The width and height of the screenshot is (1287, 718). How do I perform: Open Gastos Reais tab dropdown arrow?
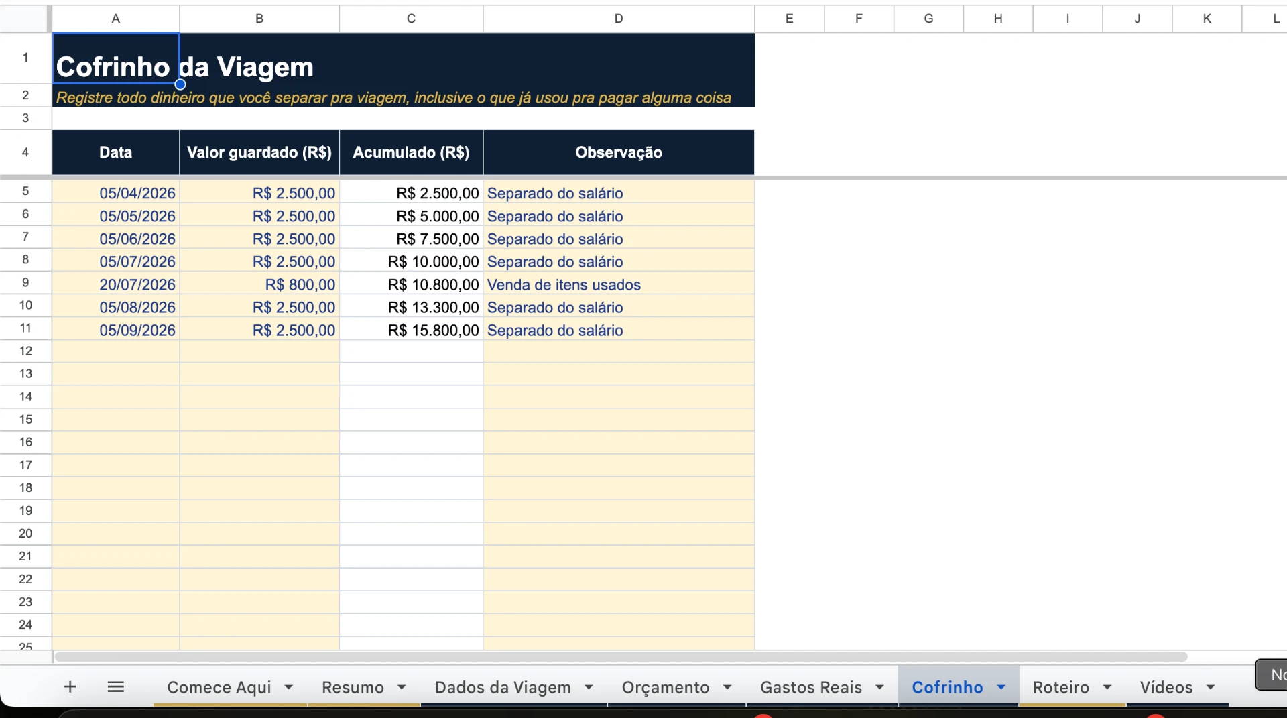(x=879, y=687)
